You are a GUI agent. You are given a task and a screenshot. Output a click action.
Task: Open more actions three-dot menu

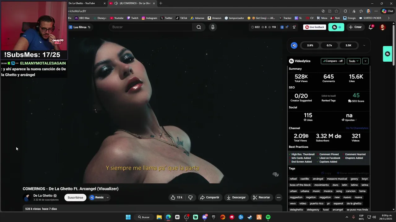click(278, 197)
